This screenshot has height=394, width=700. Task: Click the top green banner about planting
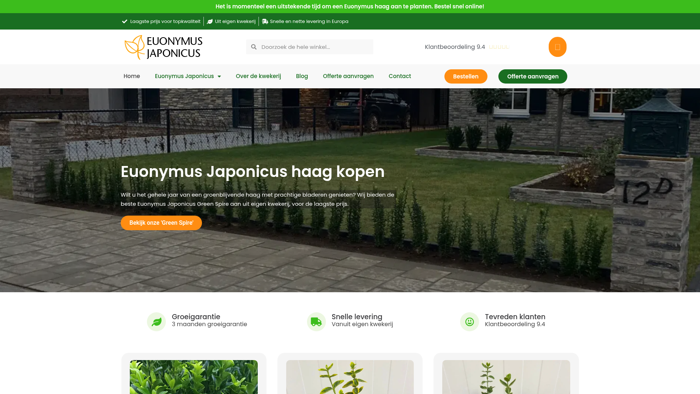pyautogui.click(x=350, y=7)
